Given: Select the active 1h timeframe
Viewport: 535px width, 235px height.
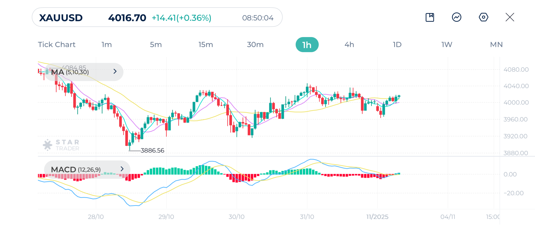Looking at the screenshot, I should pos(307,45).
